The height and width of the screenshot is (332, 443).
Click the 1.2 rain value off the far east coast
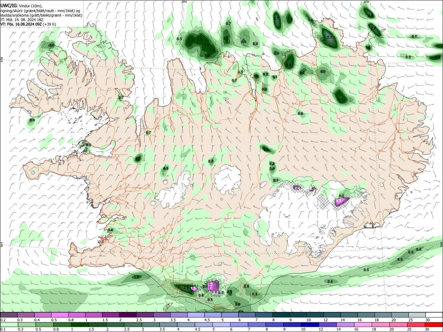437,57
